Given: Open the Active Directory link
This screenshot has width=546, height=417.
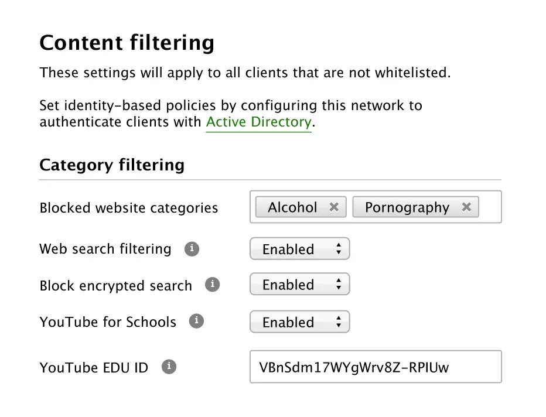Looking at the screenshot, I should pos(258,122).
